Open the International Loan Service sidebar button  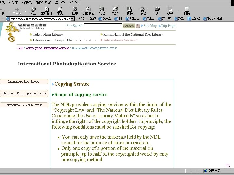pyautogui.click(x=24, y=82)
